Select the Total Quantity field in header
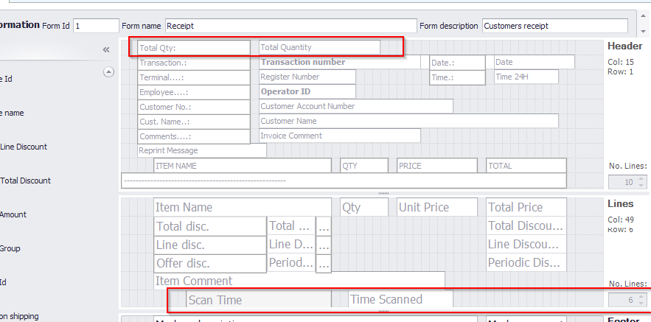Screen dimensions: 651x322 (x=319, y=47)
